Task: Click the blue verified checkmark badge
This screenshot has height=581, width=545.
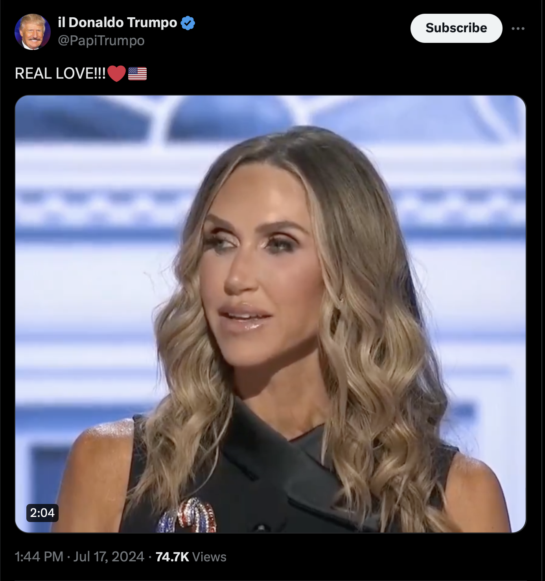Action: click(188, 23)
